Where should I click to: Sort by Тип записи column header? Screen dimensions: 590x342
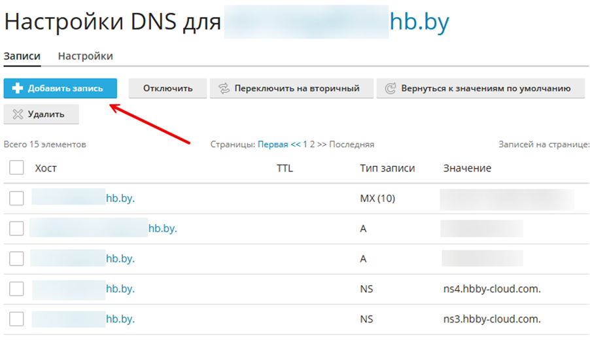click(387, 168)
